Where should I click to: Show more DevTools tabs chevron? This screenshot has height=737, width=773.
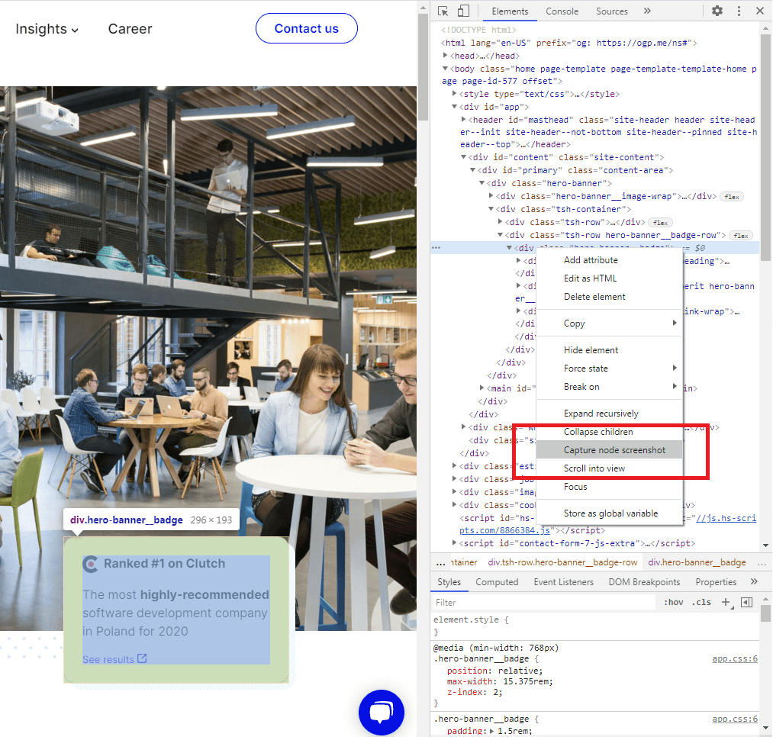coord(647,11)
